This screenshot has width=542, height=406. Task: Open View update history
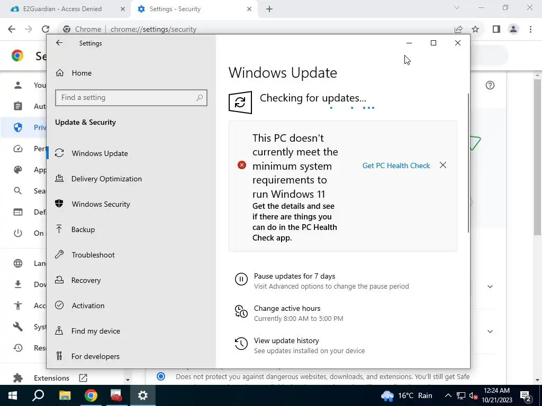click(286, 341)
